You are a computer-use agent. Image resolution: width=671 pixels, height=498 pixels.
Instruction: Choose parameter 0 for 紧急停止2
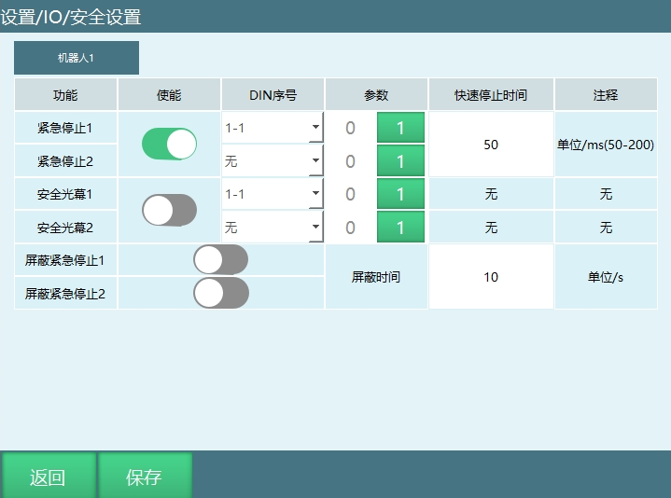click(x=351, y=161)
